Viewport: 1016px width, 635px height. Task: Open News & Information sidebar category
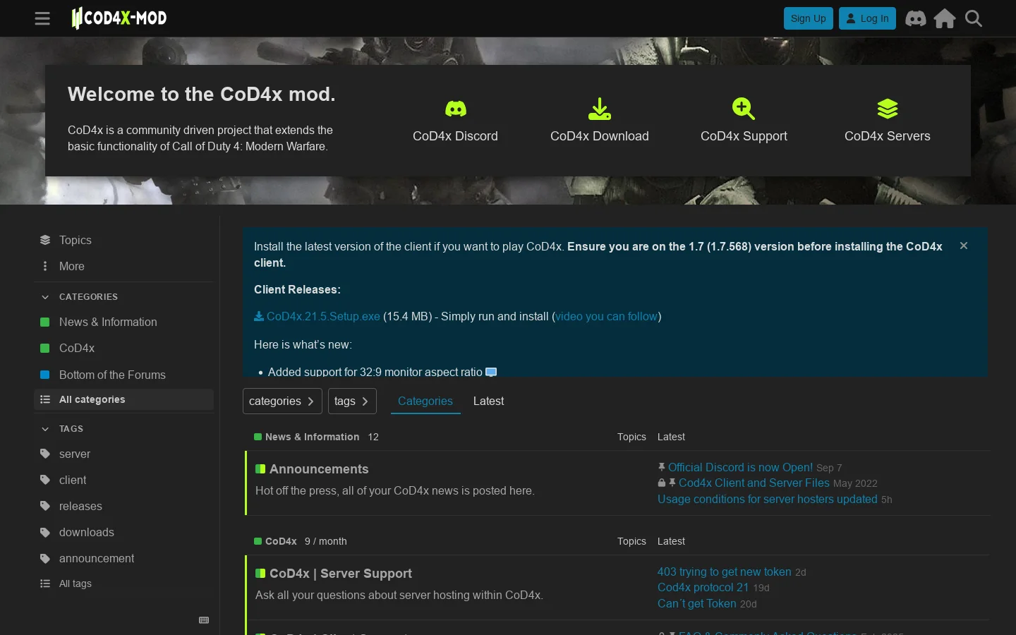point(123,322)
